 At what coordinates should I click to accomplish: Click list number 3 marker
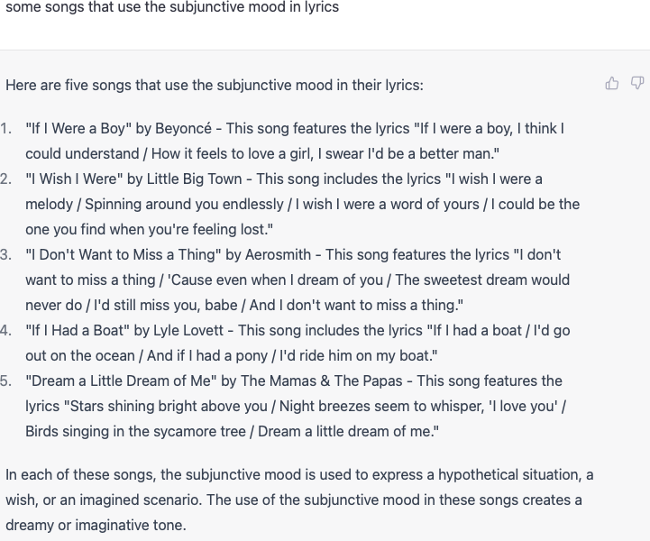pos(6,254)
